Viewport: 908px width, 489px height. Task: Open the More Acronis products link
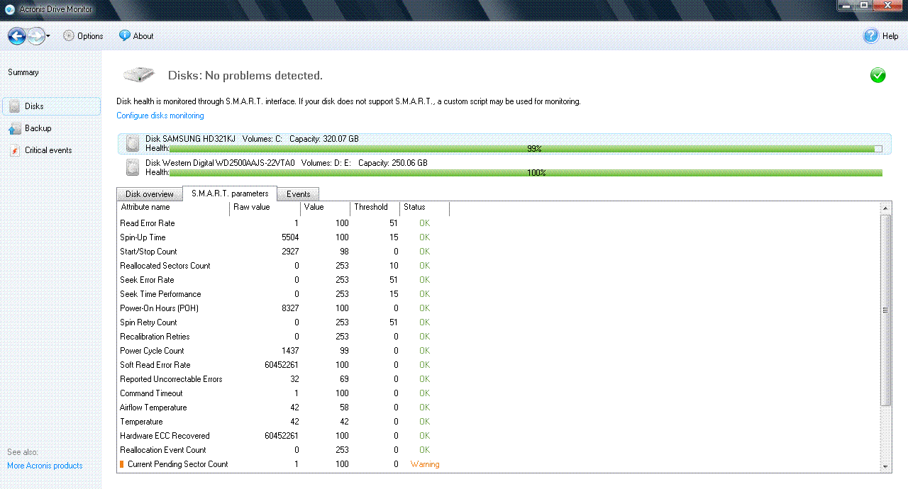45,466
